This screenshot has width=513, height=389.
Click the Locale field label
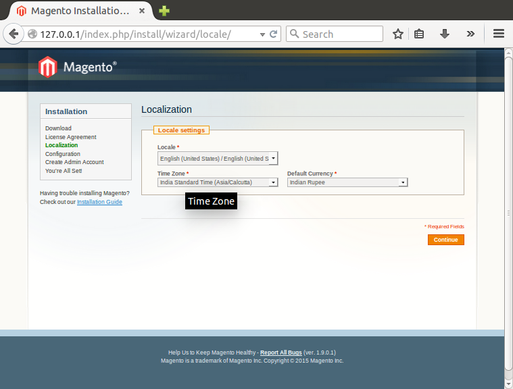tap(166, 147)
